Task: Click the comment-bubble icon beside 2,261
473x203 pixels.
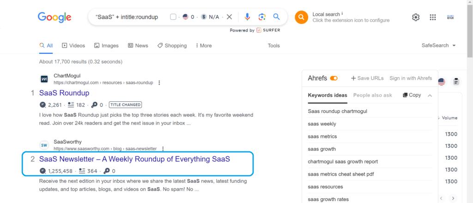Action: coord(43,105)
